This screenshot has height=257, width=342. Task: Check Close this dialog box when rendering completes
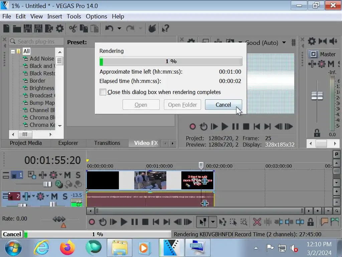click(x=103, y=92)
